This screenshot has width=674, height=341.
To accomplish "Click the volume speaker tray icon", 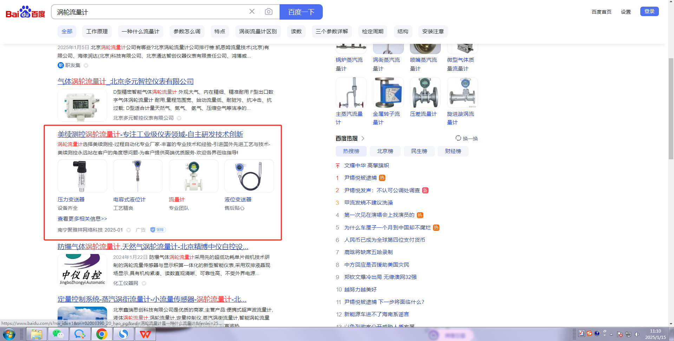I will [x=637, y=334].
